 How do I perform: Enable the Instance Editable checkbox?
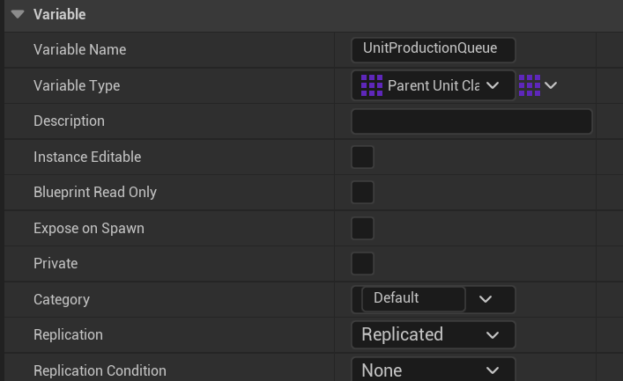(362, 158)
